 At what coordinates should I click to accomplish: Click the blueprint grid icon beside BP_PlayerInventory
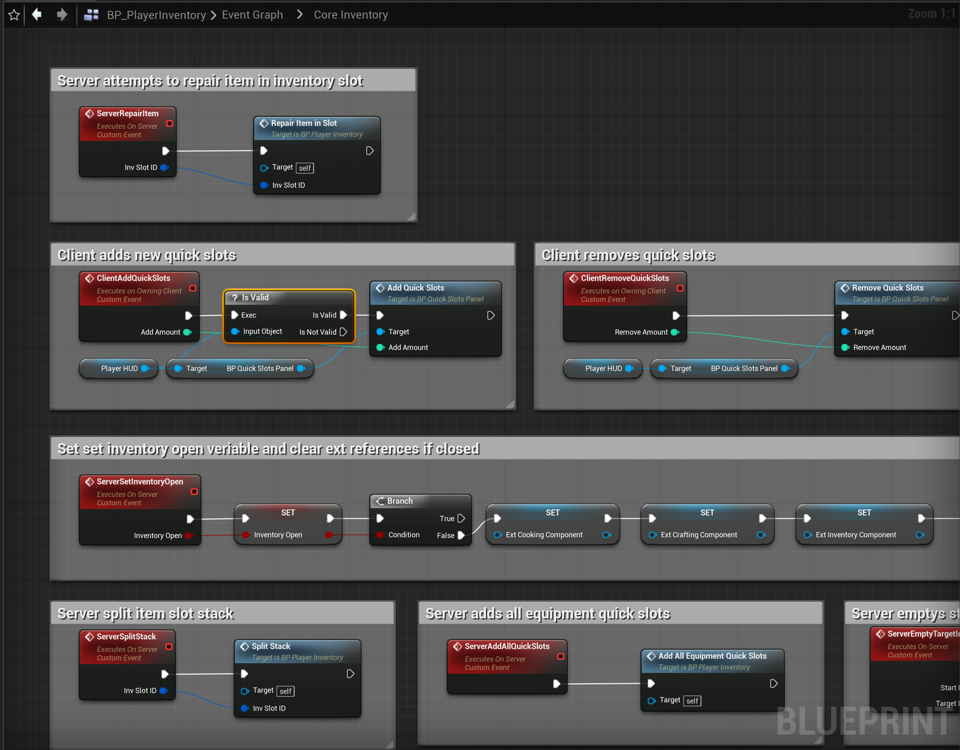tap(91, 15)
